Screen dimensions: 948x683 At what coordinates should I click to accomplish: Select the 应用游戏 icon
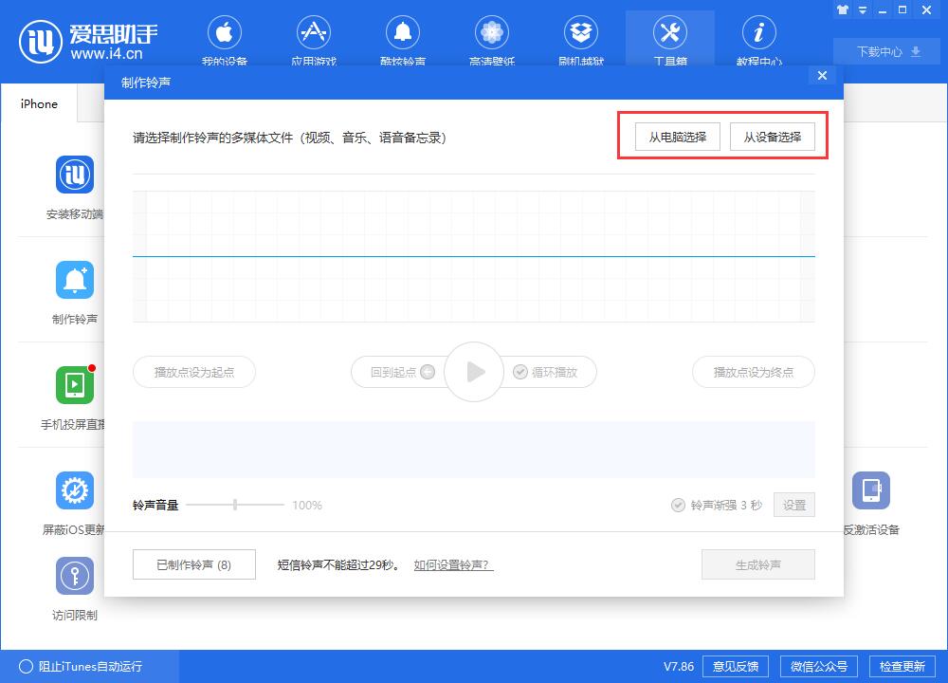314,38
